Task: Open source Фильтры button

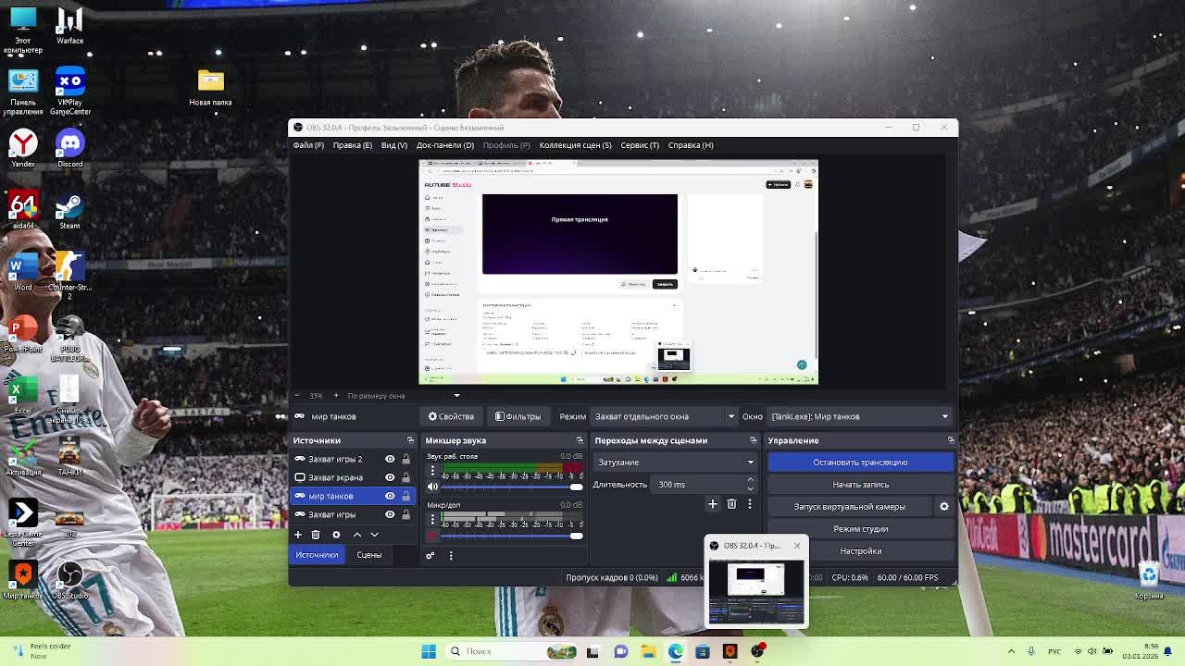Action: (518, 416)
